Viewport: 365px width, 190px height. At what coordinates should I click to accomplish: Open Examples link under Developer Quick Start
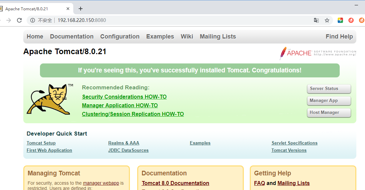click(200, 143)
